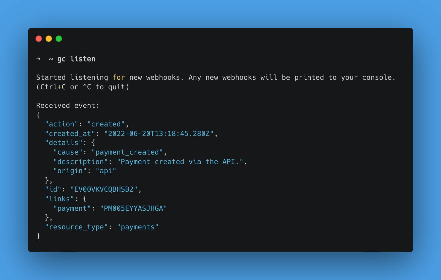This screenshot has width=441, height=280.
Task: Click the '(Ctrl+C or ^C to quit)' hint
Action: pyautogui.click(x=83, y=87)
